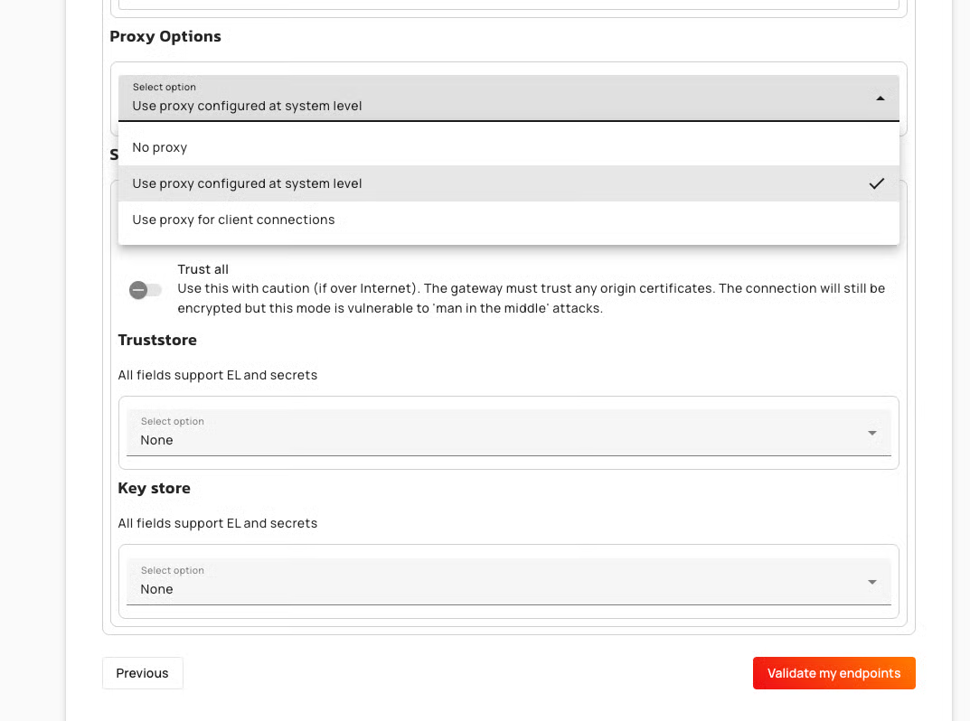970x721 pixels.
Task: Open the Truststore type dropdown
Action: [508, 433]
